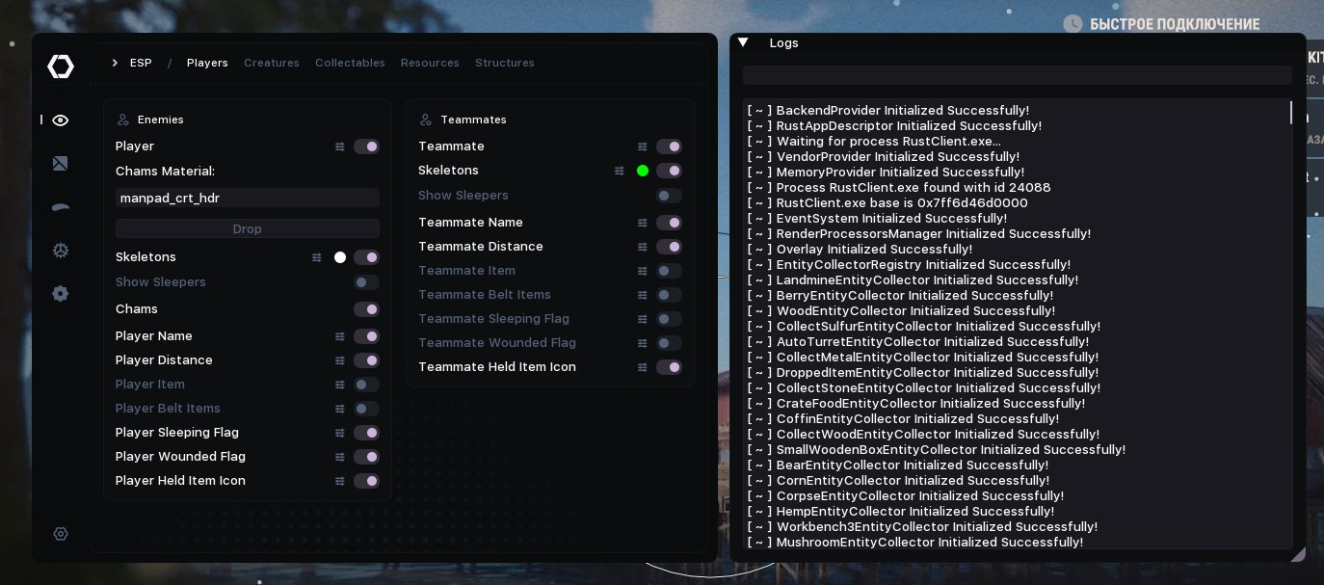The width and height of the screenshot is (1324, 585).
Task: Select log line "Process RustClient.exe found with id 24088"
Action: click(899, 188)
